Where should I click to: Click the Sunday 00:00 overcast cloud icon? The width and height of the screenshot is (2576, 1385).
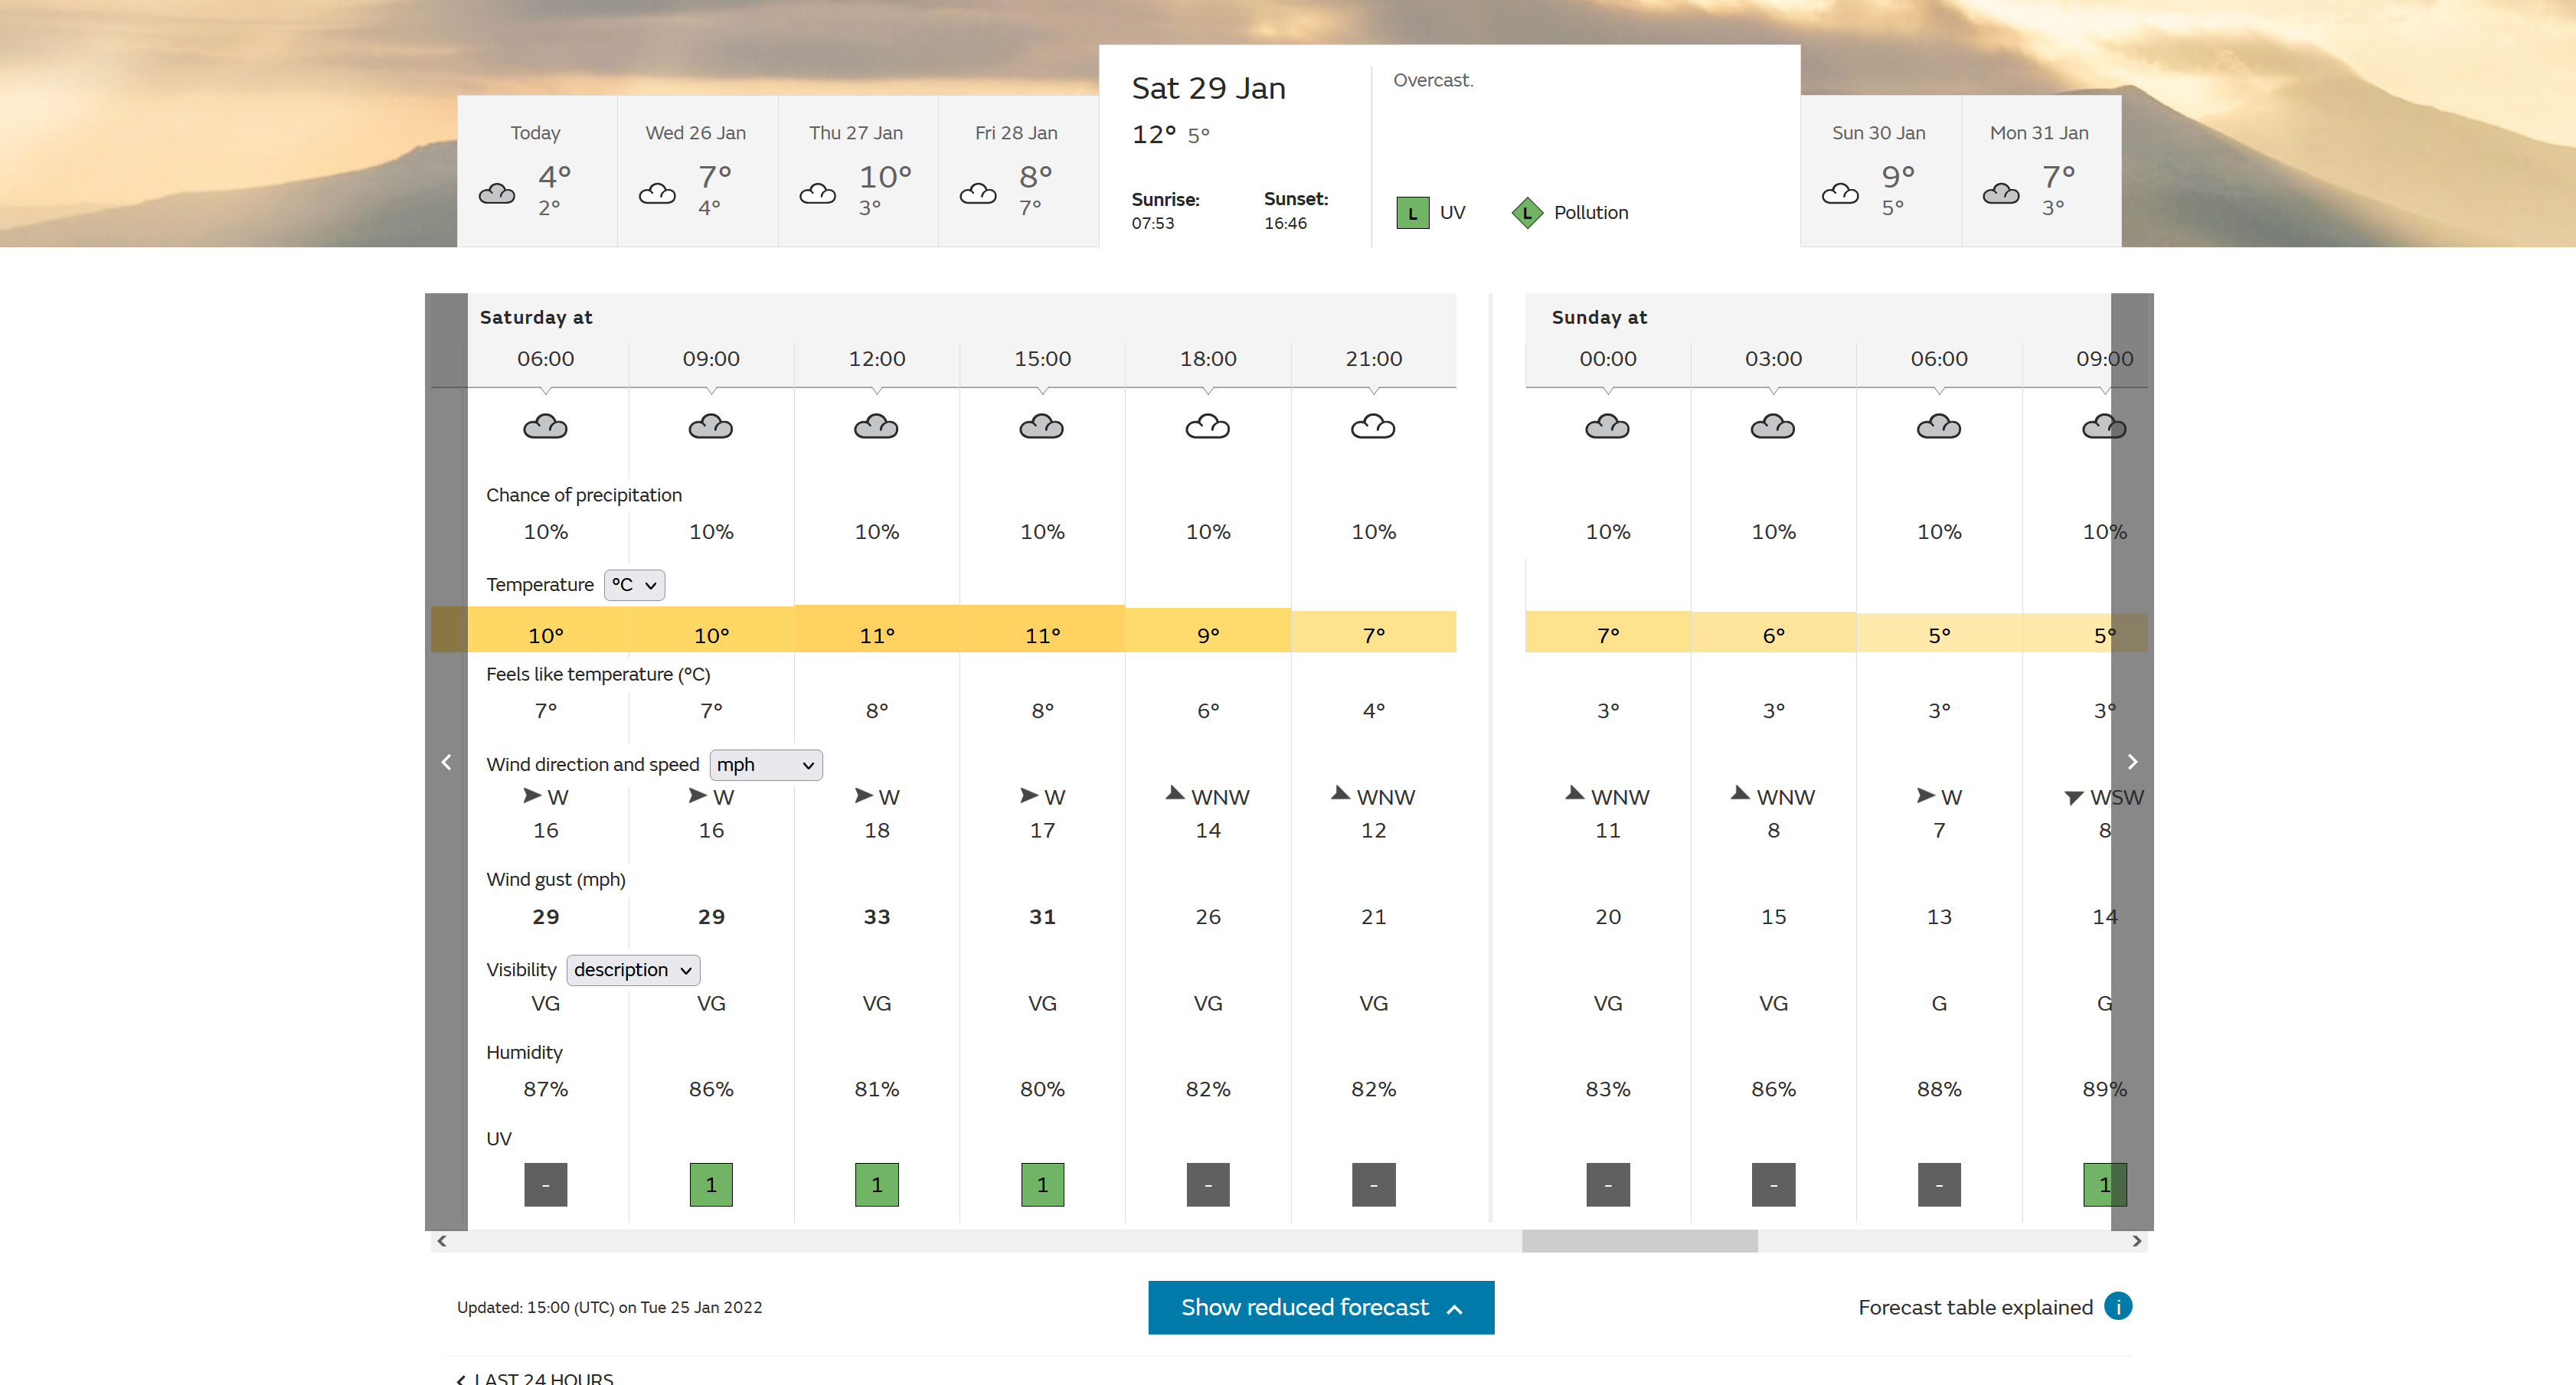click(x=1607, y=427)
